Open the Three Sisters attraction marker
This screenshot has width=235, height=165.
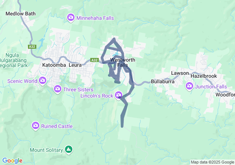coord(58,89)
